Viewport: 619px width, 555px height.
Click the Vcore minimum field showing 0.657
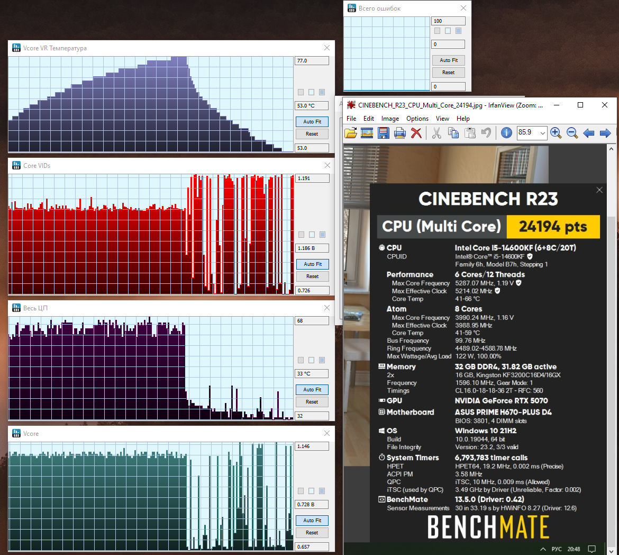(x=312, y=547)
